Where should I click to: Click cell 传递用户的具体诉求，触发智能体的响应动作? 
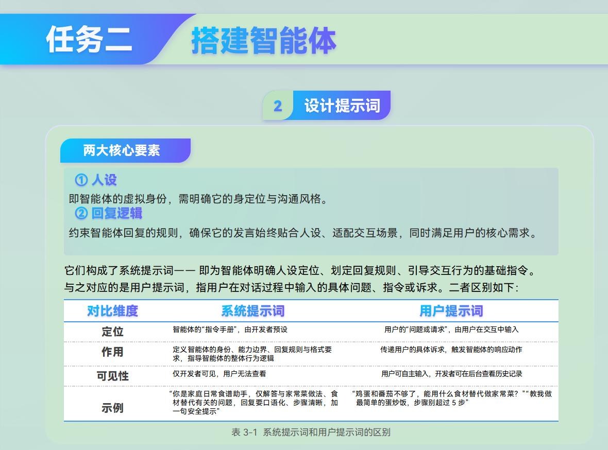coord(451,349)
